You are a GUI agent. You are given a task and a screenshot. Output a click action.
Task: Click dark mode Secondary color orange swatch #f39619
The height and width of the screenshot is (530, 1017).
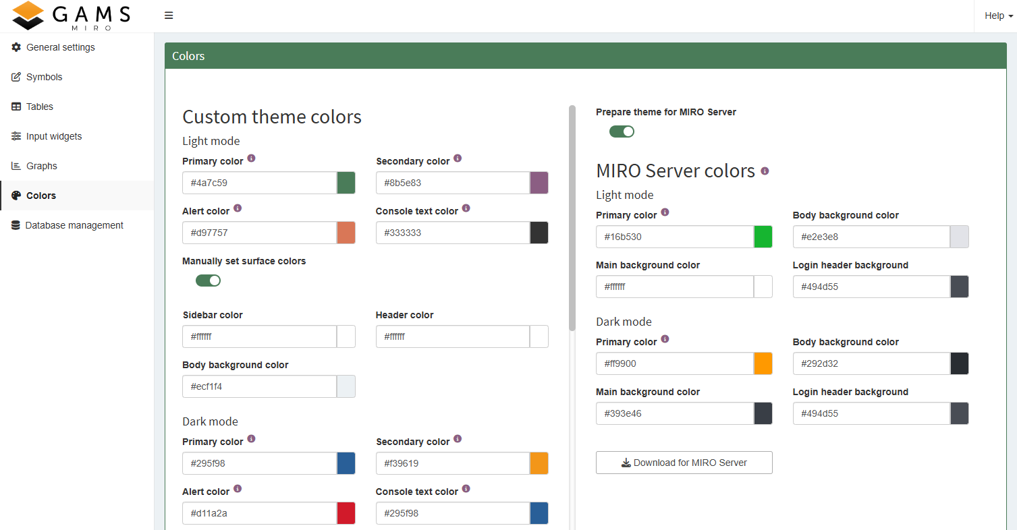pos(539,463)
